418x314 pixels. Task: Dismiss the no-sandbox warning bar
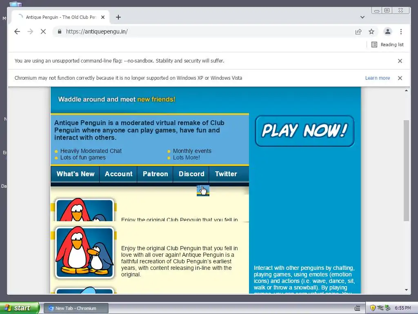pos(400,61)
